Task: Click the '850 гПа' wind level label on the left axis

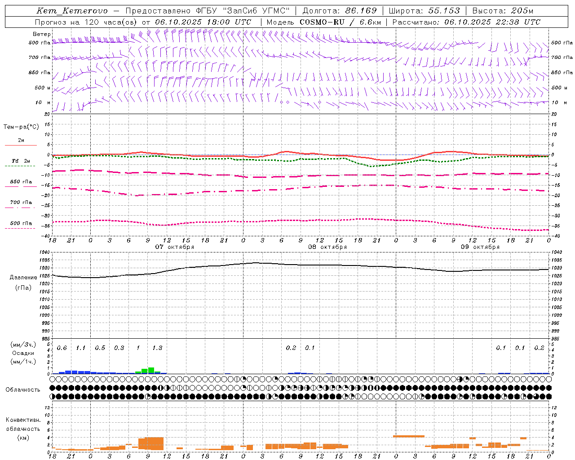Action: 40,72
